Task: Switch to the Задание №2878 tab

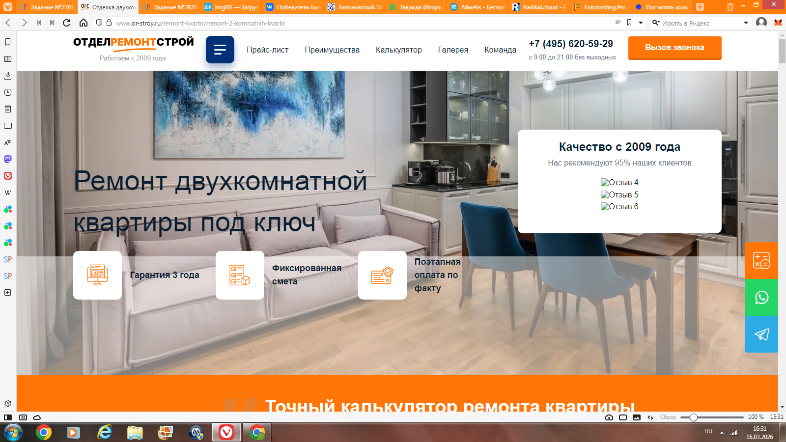Action: [169, 7]
